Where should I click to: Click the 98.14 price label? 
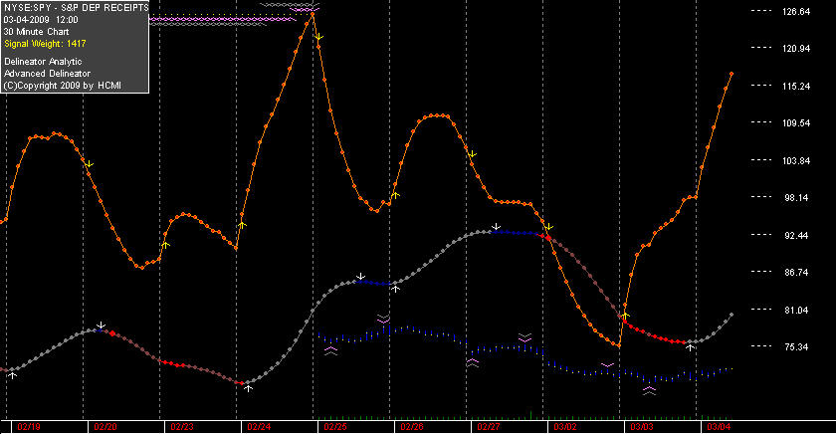(x=796, y=198)
